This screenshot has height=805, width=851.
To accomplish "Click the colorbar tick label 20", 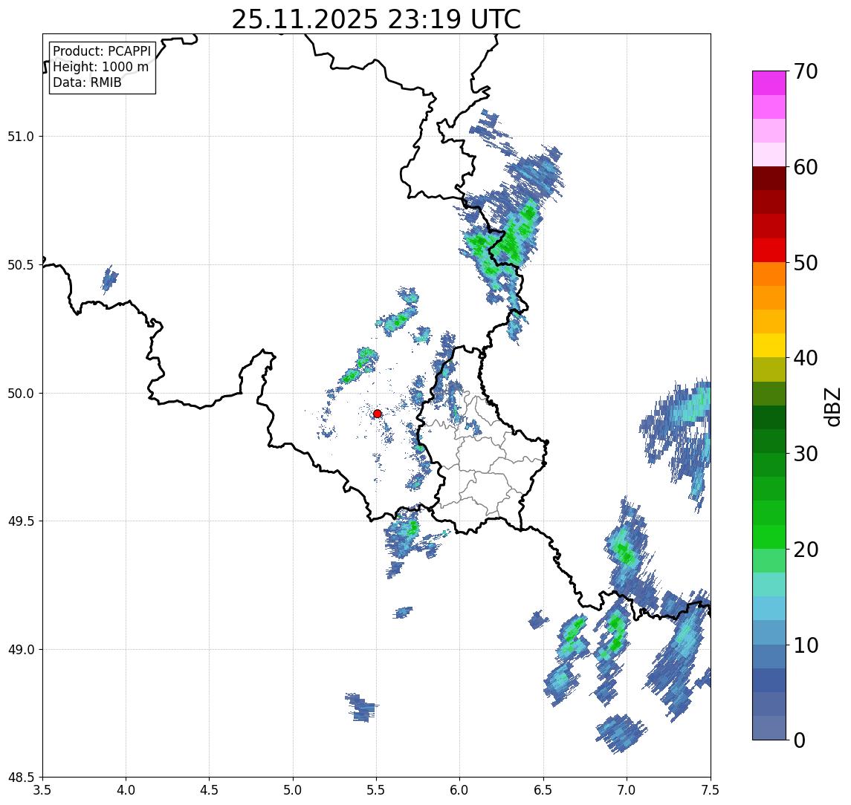I will pyautogui.click(x=806, y=550).
